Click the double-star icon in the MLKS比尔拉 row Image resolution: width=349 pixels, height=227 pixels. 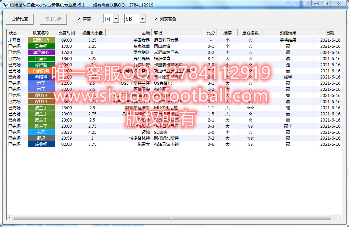[x=250, y=108]
